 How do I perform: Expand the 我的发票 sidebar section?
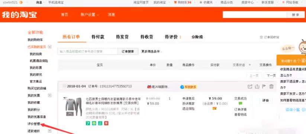[x=49, y=95]
